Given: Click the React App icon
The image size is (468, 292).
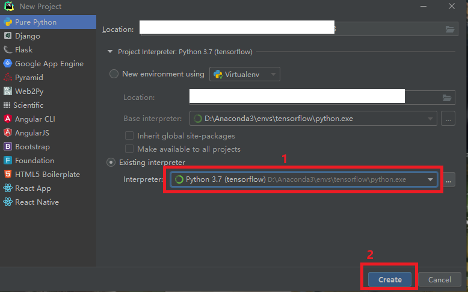Looking at the screenshot, I should 8,188.
